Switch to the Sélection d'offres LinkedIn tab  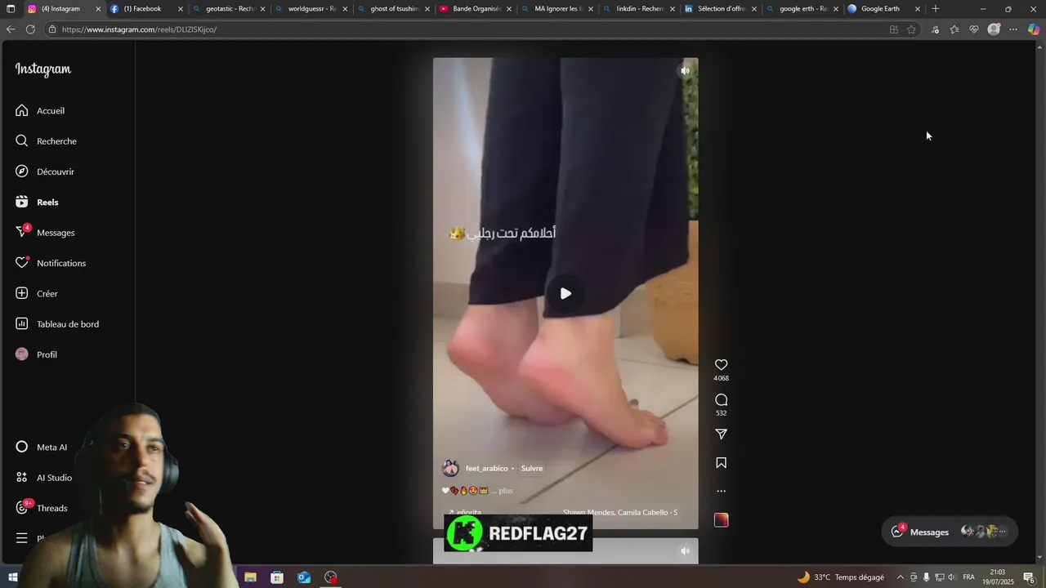(719, 9)
